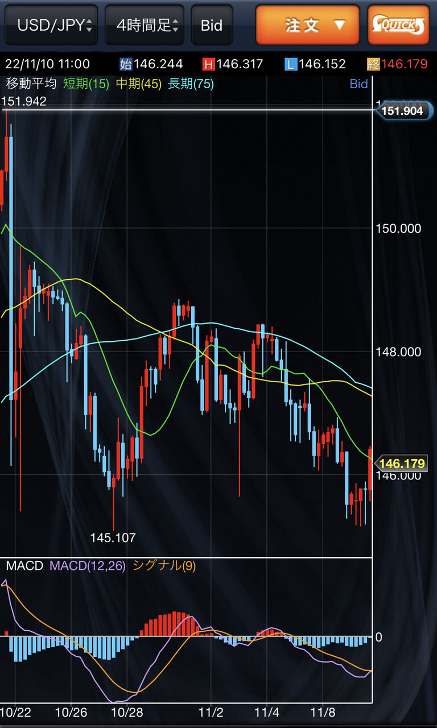
Task: Tap open value 146.244
Action: (158, 64)
